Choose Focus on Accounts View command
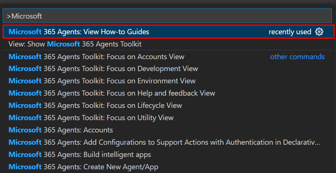336x173 pixels. (x=96, y=57)
